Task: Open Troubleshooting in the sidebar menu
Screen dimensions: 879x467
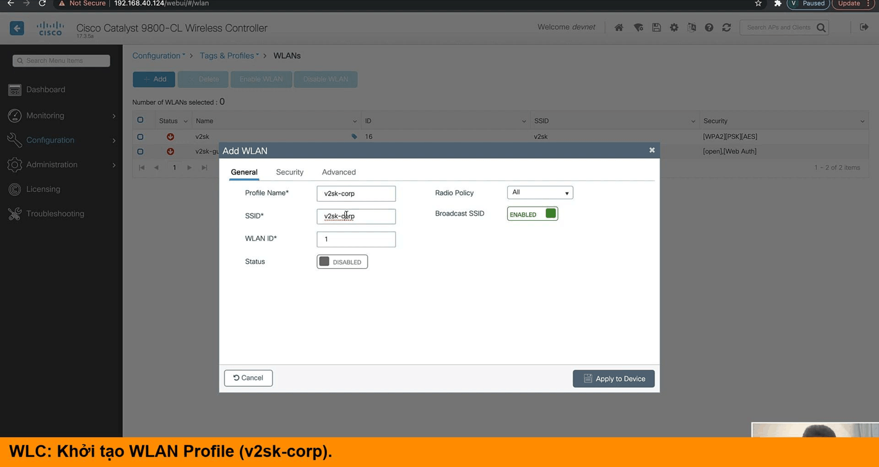Action: coord(55,213)
